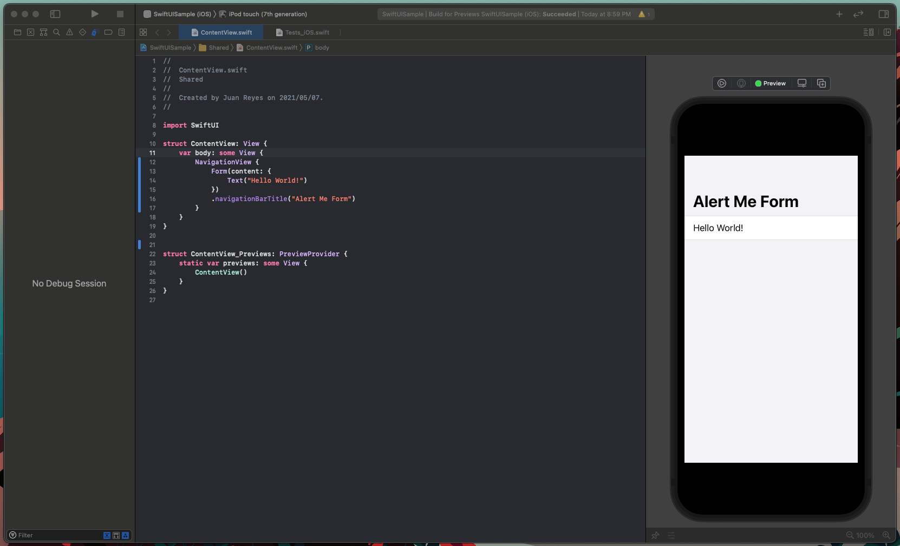The height and width of the screenshot is (546, 900).
Task: Open the Report navigator list icon
Action: pos(121,32)
